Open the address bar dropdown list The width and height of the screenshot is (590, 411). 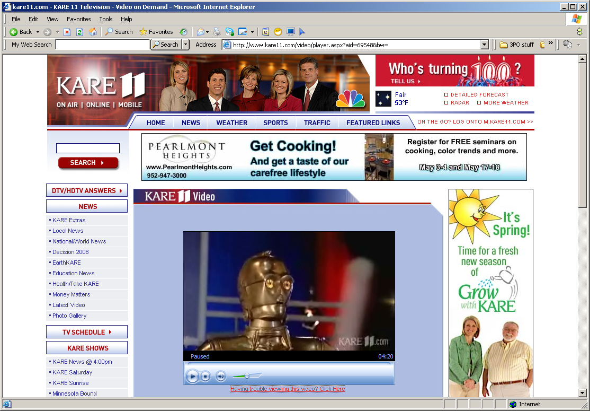tap(484, 45)
